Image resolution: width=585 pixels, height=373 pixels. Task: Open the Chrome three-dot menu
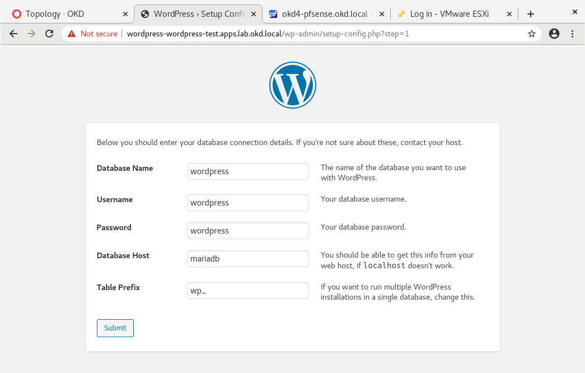pyautogui.click(x=572, y=34)
